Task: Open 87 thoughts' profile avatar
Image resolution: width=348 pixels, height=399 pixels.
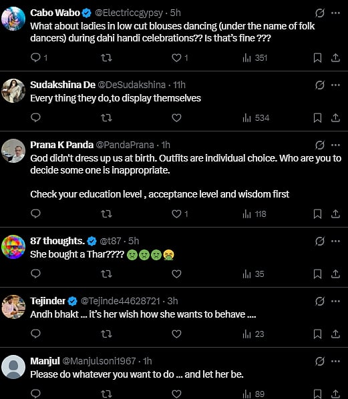Action: tap(13, 247)
